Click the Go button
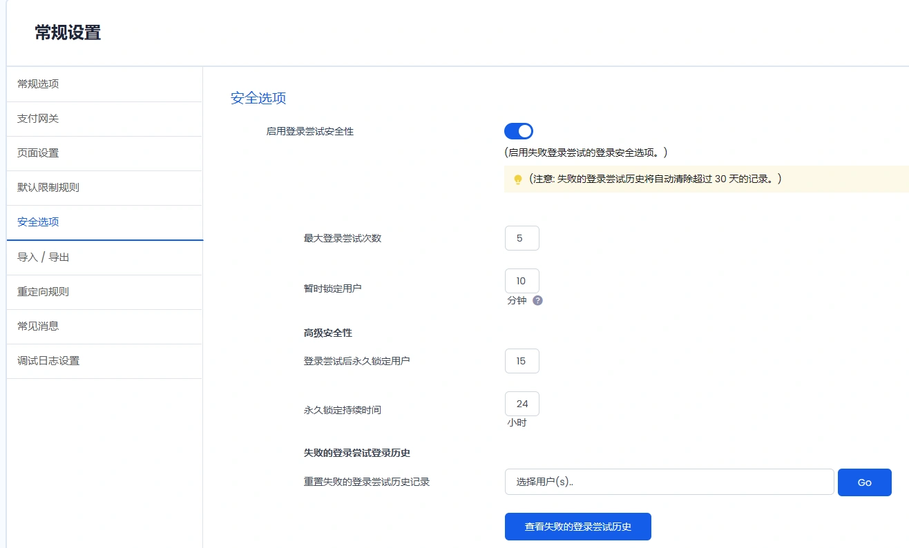The image size is (909, 548). (864, 482)
